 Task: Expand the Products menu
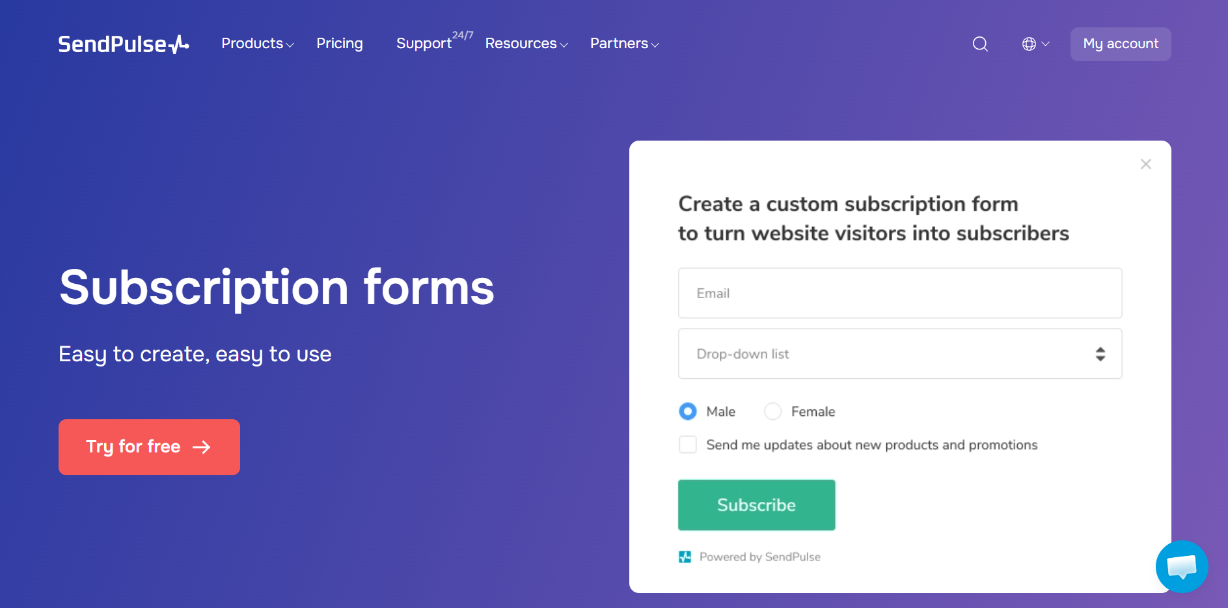(x=258, y=44)
